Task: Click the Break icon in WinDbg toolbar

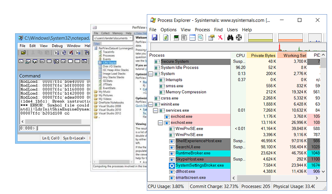Action: pyautogui.click(x=78, y=52)
